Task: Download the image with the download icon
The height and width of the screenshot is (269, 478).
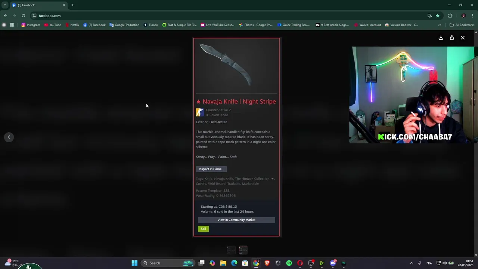Action: pyautogui.click(x=441, y=38)
